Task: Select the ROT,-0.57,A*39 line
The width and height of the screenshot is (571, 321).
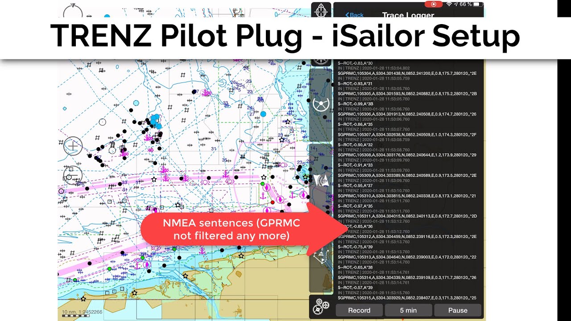Action: pos(355,288)
